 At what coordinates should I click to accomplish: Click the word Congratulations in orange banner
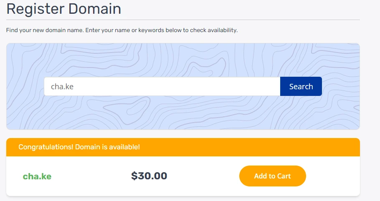[x=46, y=147]
